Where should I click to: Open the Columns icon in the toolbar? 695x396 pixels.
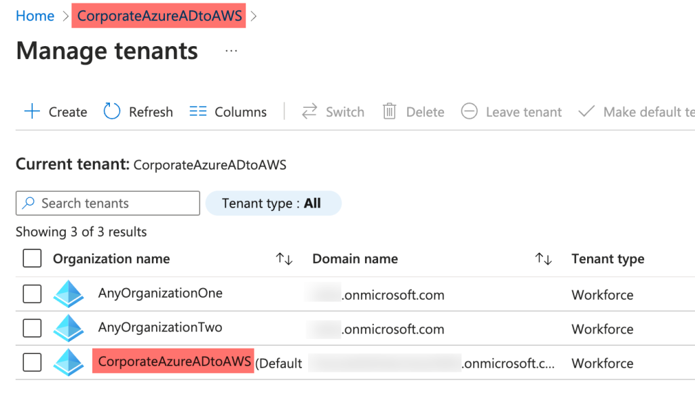(x=197, y=111)
